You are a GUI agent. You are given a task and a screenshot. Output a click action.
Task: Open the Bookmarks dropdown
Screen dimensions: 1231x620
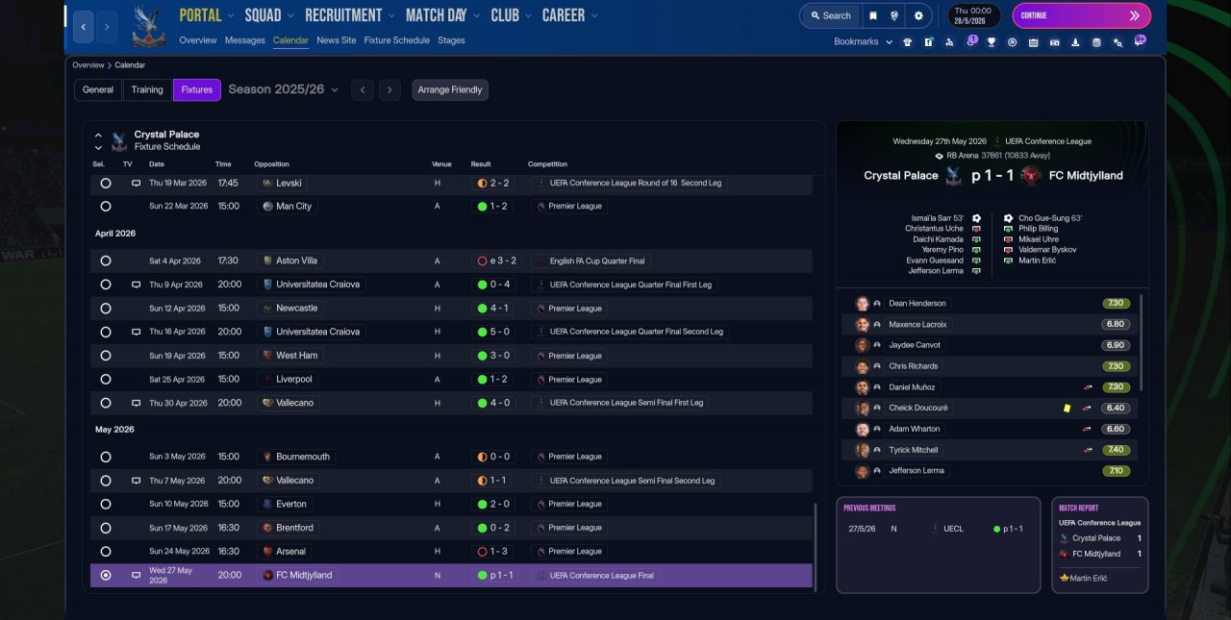(x=863, y=41)
